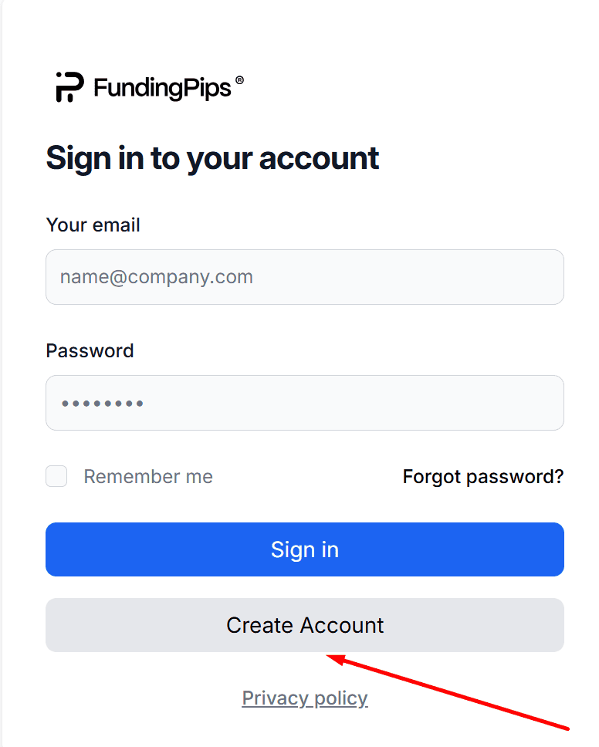Click the word policy in Privacy policy
This screenshot has width=599, height=747.
[341, 698]
